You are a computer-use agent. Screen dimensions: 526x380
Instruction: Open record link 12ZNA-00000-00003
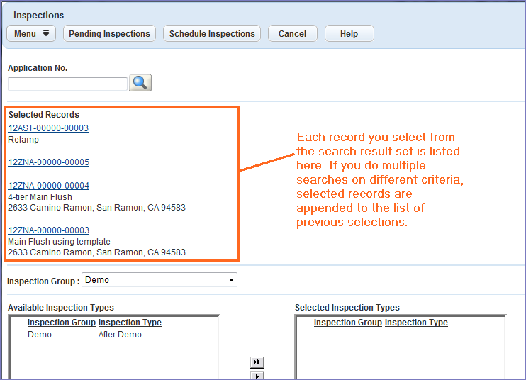coord(48,230)
